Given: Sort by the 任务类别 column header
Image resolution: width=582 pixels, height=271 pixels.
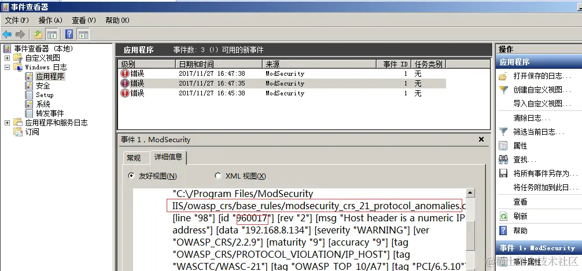Looking at the screenshot, I should coord(429,64).
